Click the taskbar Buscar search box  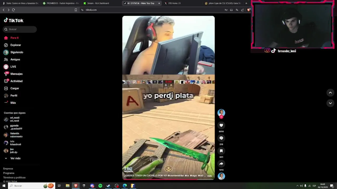pos(32,186)
